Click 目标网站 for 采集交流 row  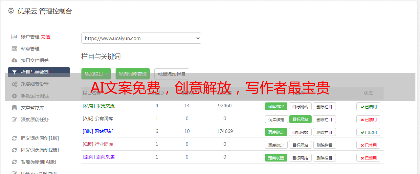[x=300, y=106]
